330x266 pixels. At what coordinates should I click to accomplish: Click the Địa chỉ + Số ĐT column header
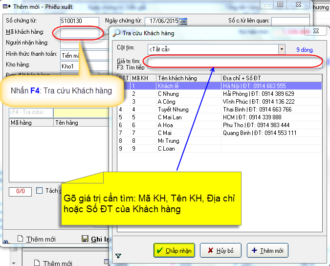tap(271, 78)
